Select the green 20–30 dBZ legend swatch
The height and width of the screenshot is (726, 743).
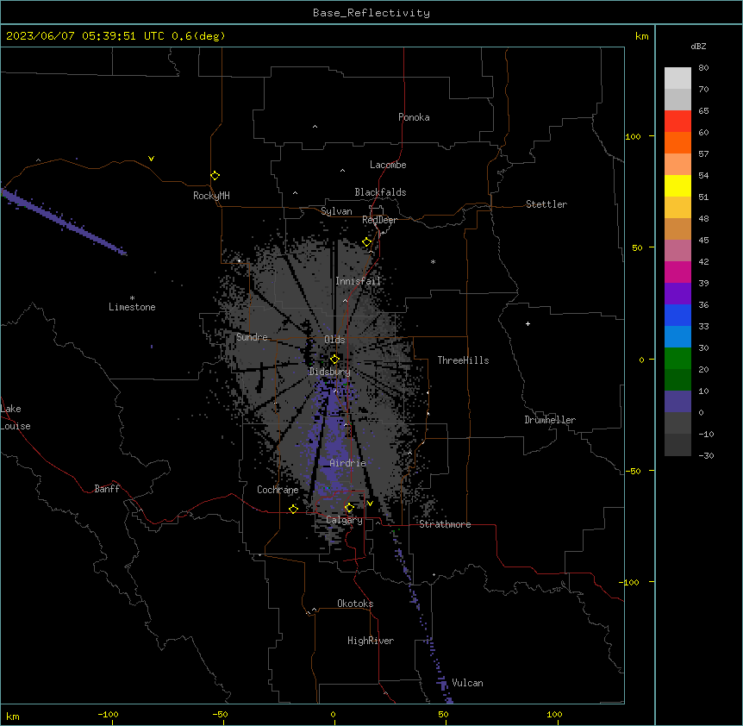(677, 359)
